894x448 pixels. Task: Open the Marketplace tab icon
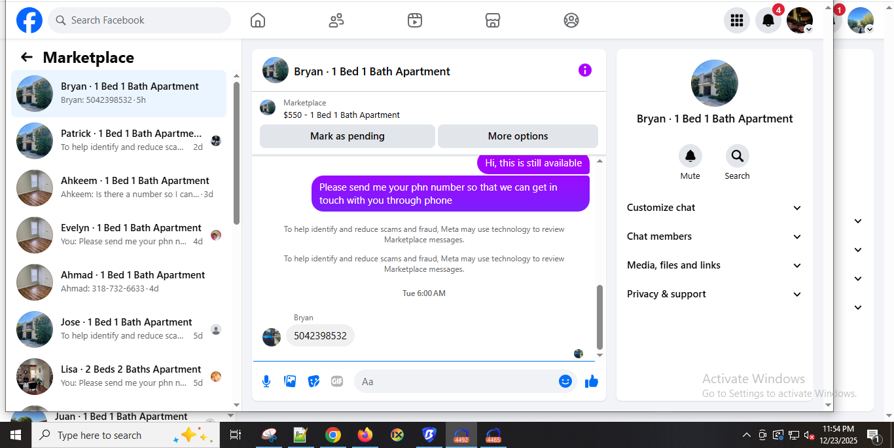pos(493,20)
